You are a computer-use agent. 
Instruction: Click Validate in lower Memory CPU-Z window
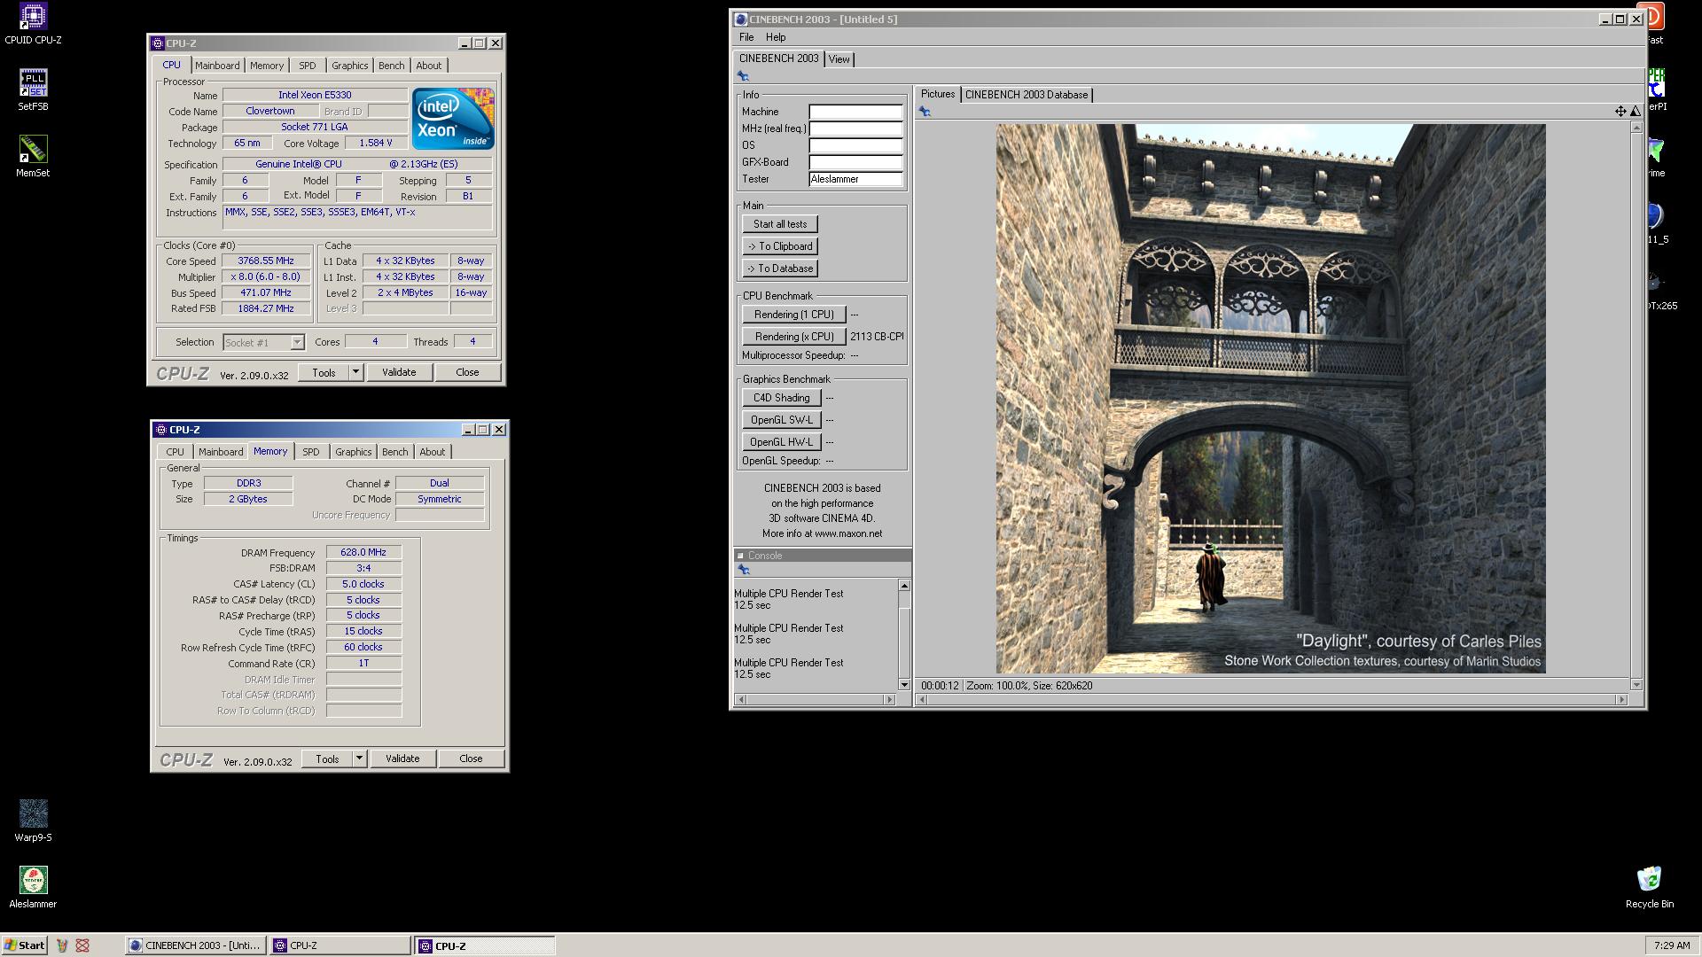[402, 759]
